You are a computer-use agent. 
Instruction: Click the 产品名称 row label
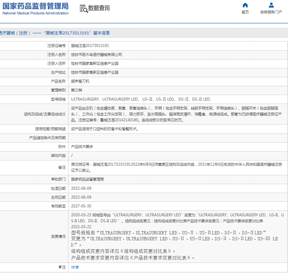click(58, 81)
